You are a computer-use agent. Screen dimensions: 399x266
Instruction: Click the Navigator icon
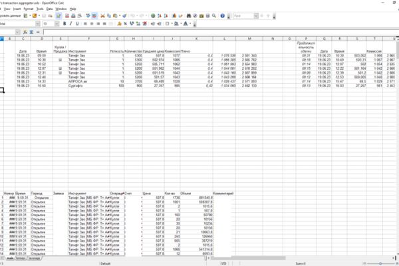(x=195, y=16)
